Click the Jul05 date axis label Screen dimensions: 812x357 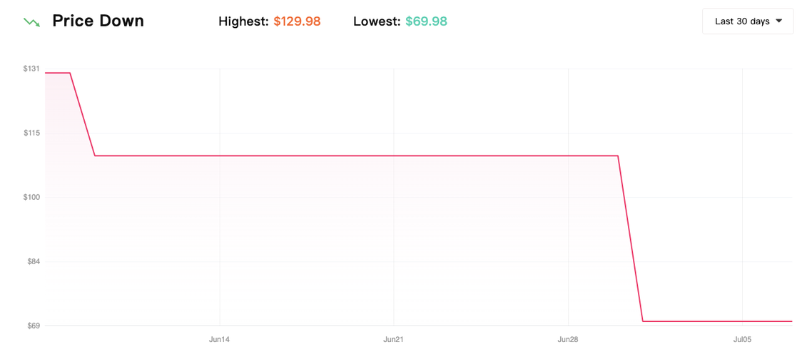coord(742,340)
